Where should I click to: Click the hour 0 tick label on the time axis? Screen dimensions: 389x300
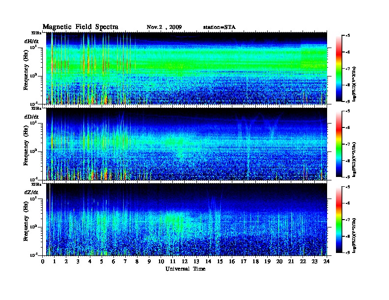pyautogui.click(x=43, y=261)
